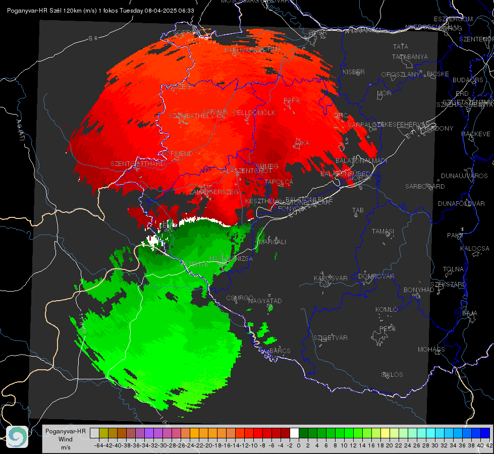Click the MOHACS city label
This screenshot has width=494, height=454.
pyautogui.click(x=431, y=350)
